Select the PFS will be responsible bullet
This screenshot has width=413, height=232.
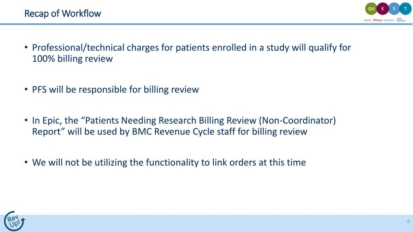pyautogui.click(x=115, y=89)
